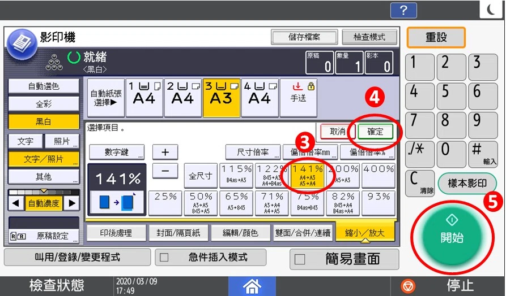Tap keypad # 輸入 enter key
This screenshot has width=506, height=296.
click(483, 154)
